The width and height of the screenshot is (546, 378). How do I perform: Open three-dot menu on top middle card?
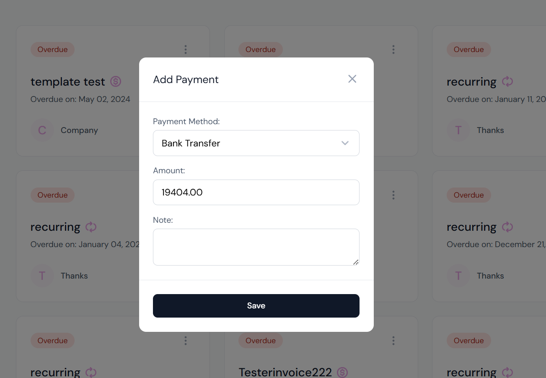click(393, 50)
